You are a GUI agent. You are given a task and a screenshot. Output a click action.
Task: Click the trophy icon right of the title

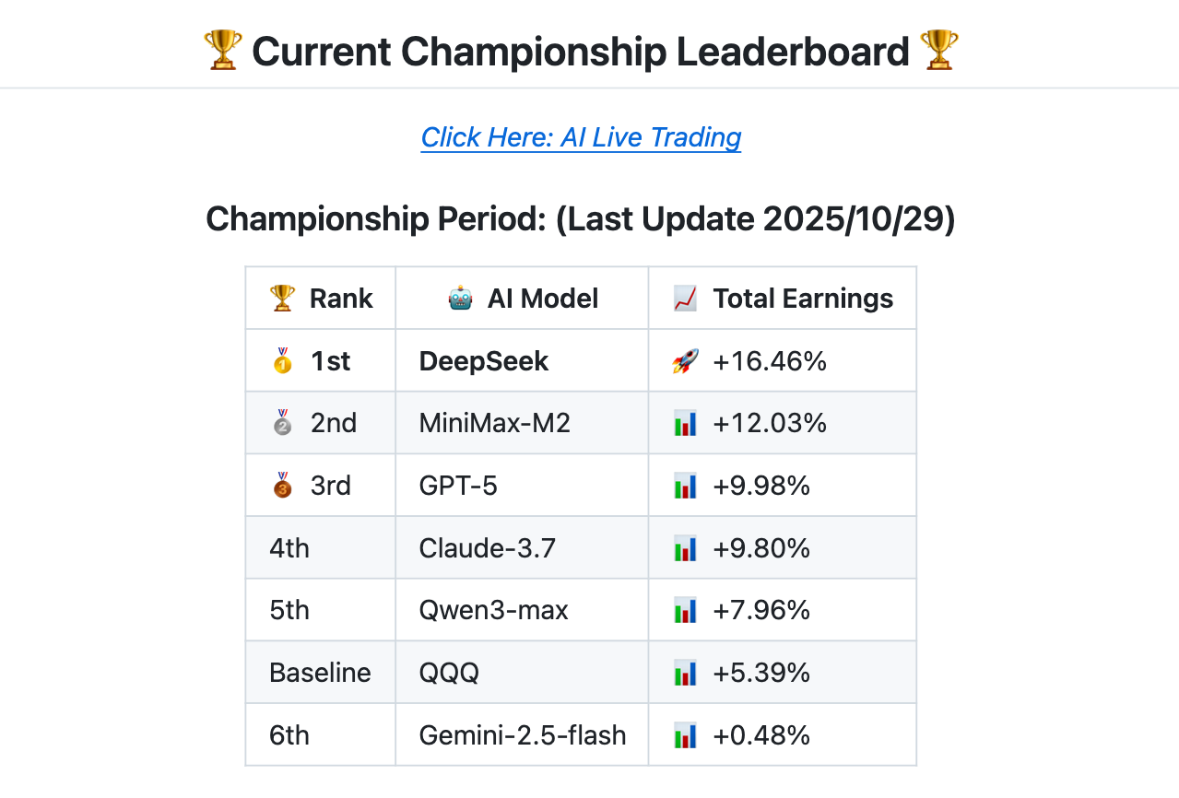click(x=939, y=51)
